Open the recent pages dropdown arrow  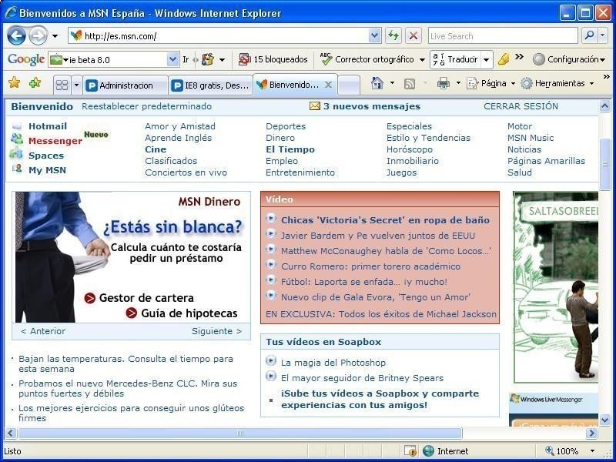tap(55, 36)
